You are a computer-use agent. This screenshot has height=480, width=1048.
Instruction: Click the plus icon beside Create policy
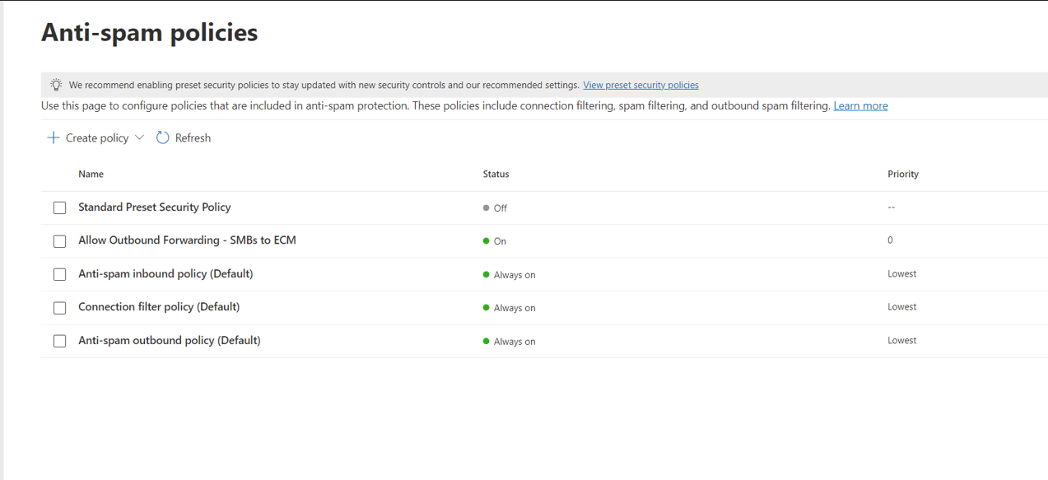coord(54,137)
